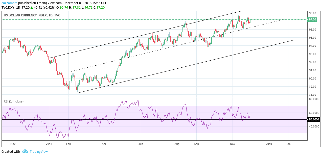Click the 93.00 price axis label
Screen dimensions: 322x156
tap(313, 54)
